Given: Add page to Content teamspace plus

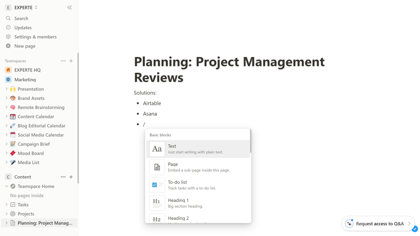Looking at the screenshot, I should point(71,177).
